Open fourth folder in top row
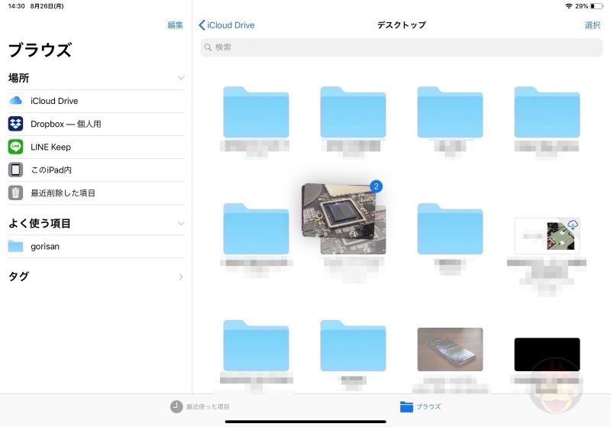 pos(547,112)
